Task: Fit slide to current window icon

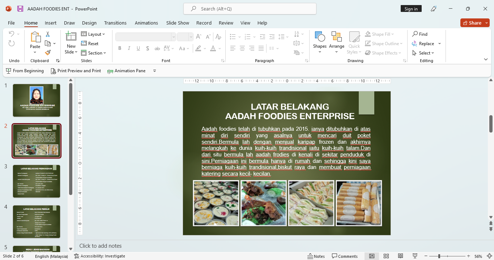Action: pos(489,256)
